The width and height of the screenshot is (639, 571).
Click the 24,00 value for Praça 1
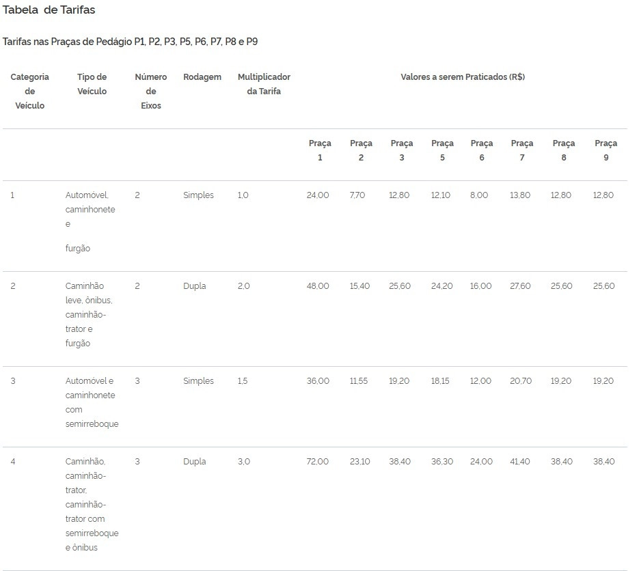click(x=318, y=195)
